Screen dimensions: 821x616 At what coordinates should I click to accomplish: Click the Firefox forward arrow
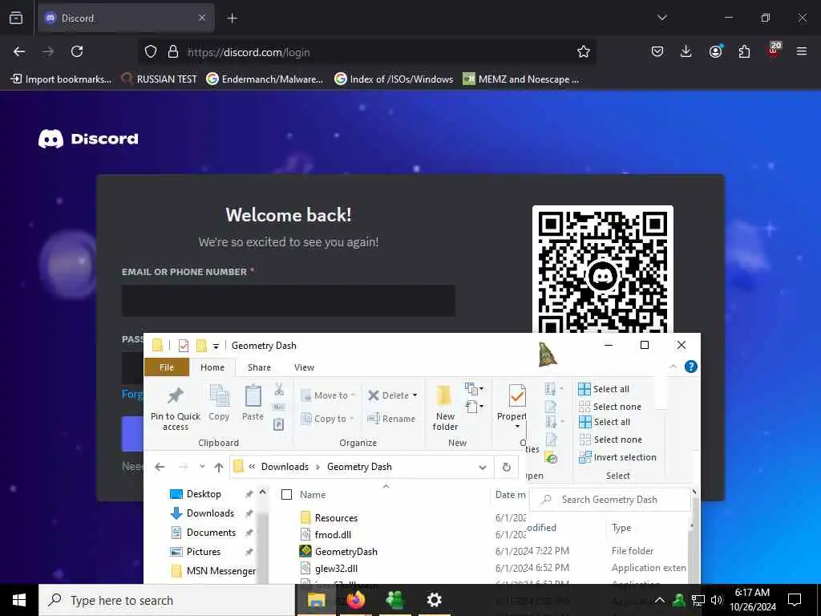tap(48, 51)
